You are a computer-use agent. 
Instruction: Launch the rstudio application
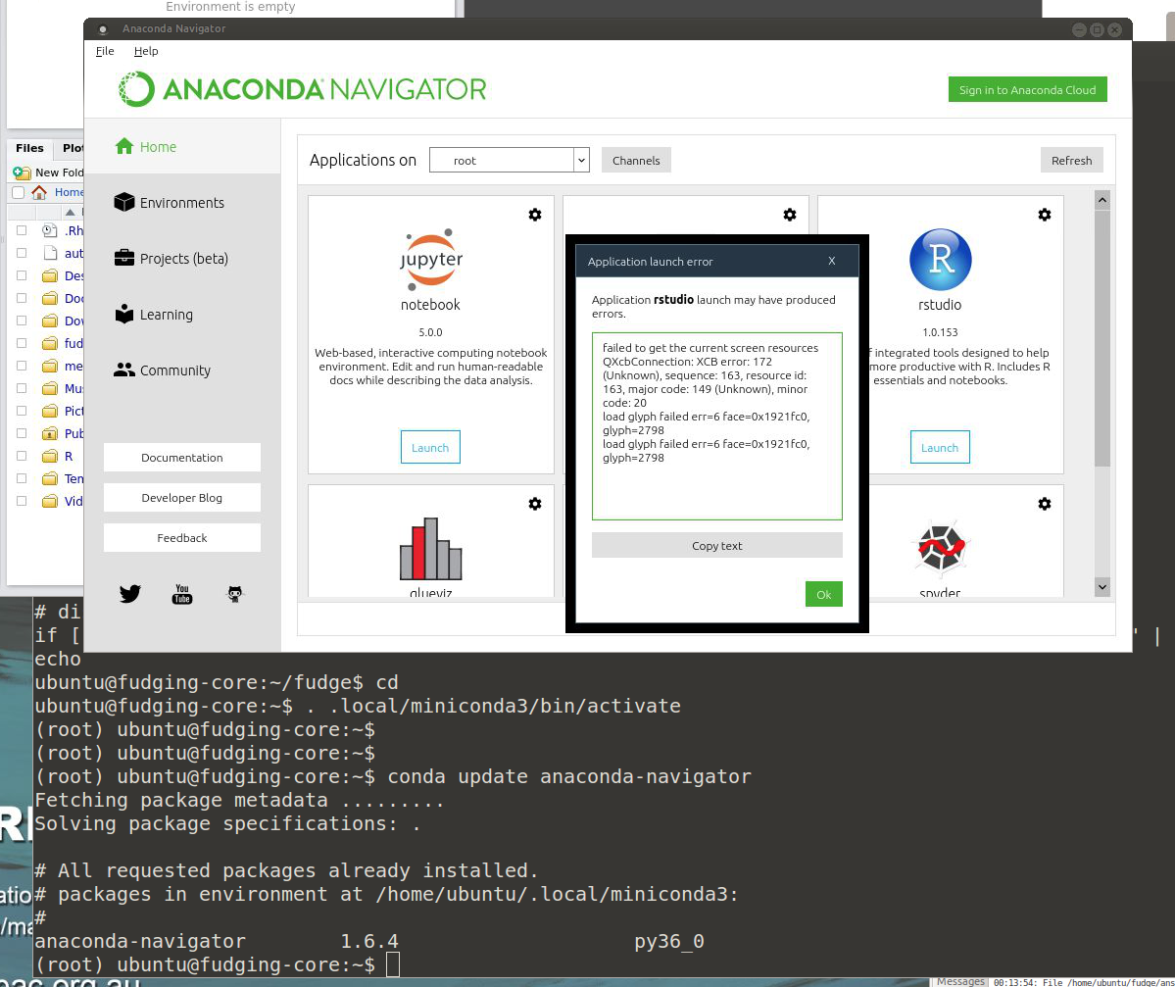[940, 447]
